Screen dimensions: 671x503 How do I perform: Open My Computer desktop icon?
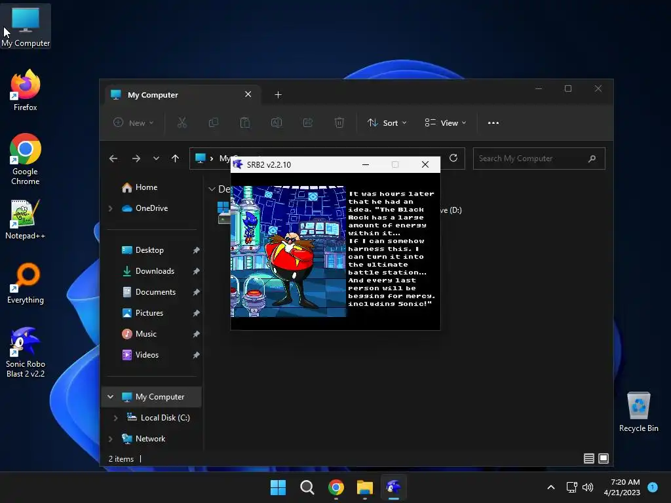26,26
